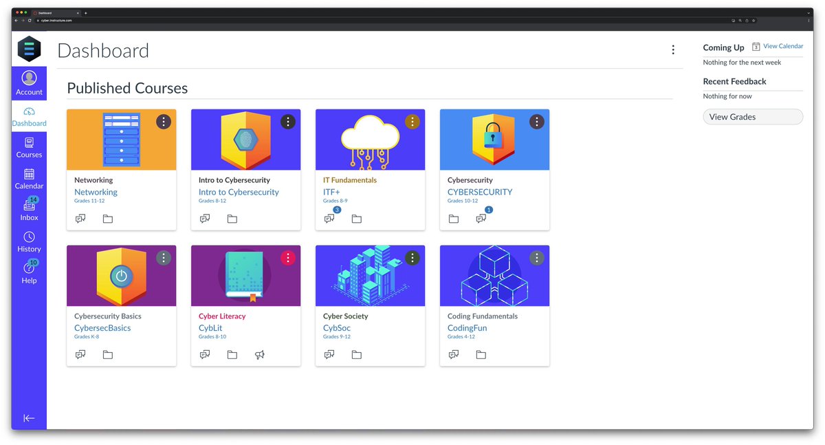Open the options menu on the Cyber Society card
The height and width of the screenshot is (445, 825).
click(x=412, y=258)
